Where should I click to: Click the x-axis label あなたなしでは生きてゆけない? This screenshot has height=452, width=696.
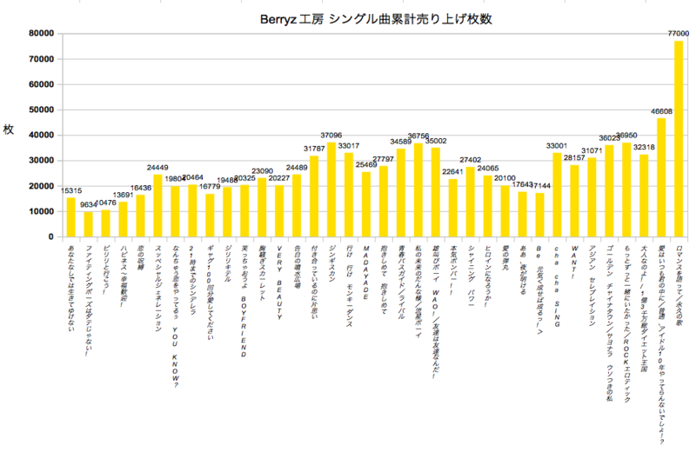[71, 289]
